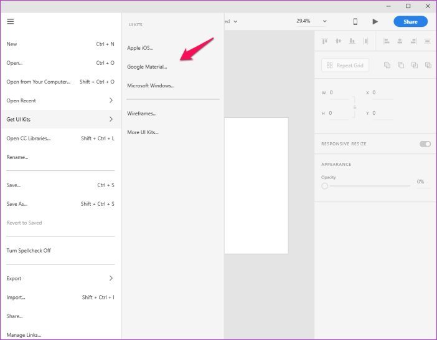
Task: Click the boolean Add shapes icon
Action: (387, 65)
